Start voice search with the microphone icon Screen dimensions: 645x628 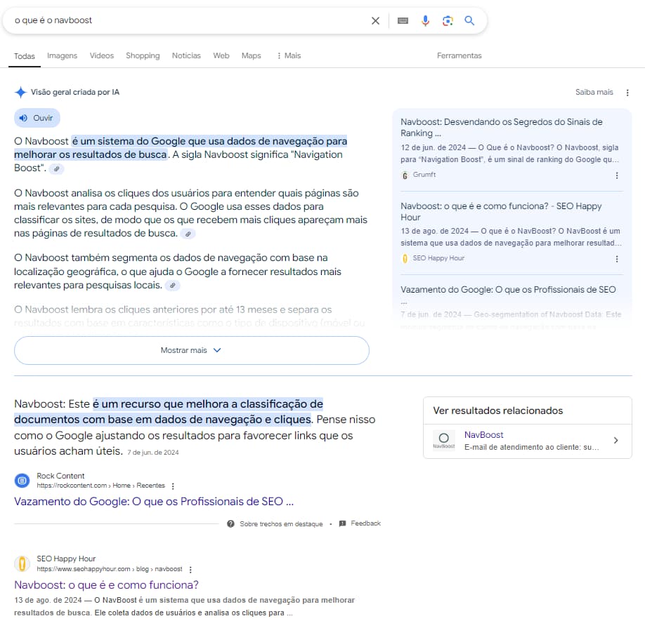(x=425, y=20)
